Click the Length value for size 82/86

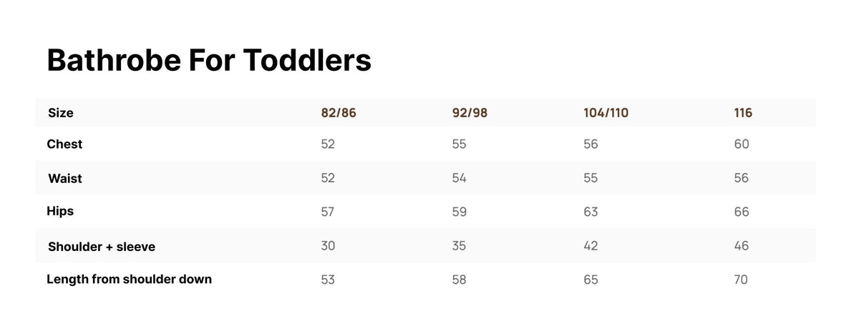(x=328, y=280)
